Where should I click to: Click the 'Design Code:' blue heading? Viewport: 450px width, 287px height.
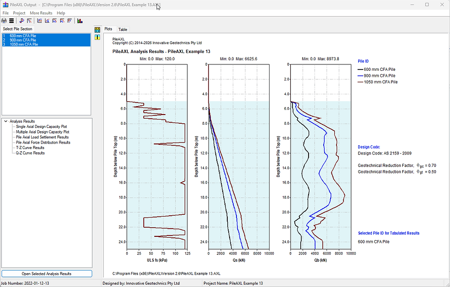point(369,147)
